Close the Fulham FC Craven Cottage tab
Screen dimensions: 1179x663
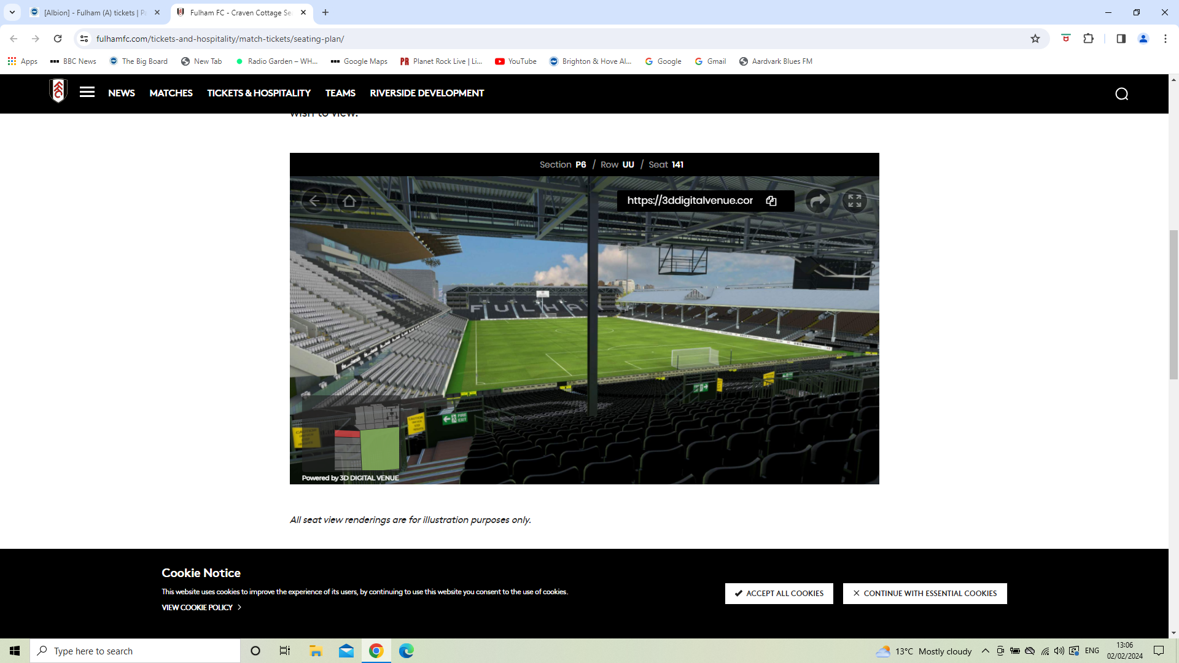pyautogui.click(x=303, y=12)
